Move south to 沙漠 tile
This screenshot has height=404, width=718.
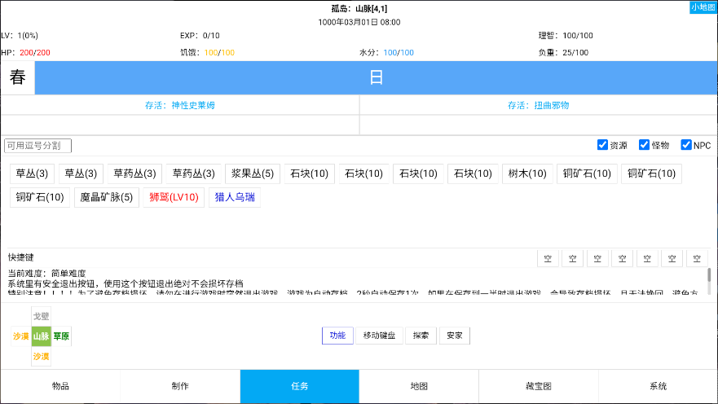(x=42, y=357)
